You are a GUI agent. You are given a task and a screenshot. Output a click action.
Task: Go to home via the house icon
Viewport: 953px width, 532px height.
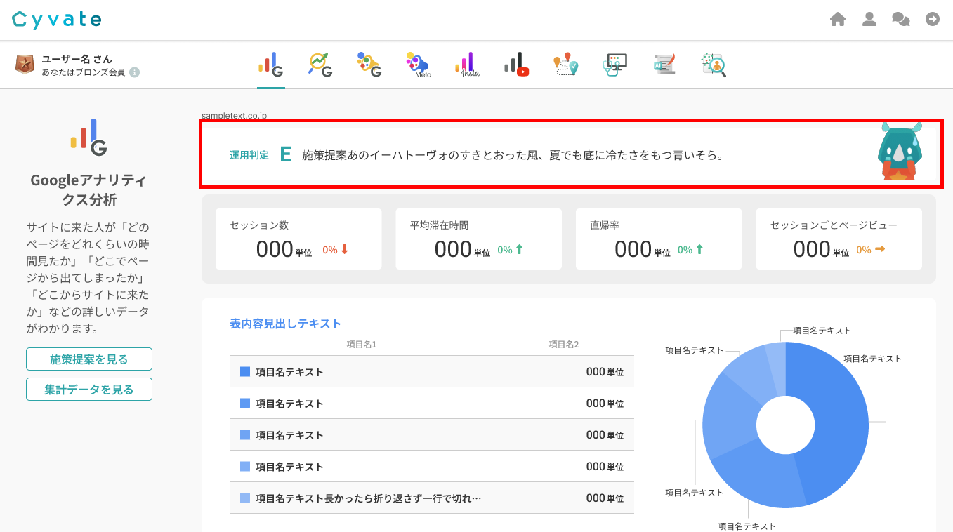pos(837,20)
